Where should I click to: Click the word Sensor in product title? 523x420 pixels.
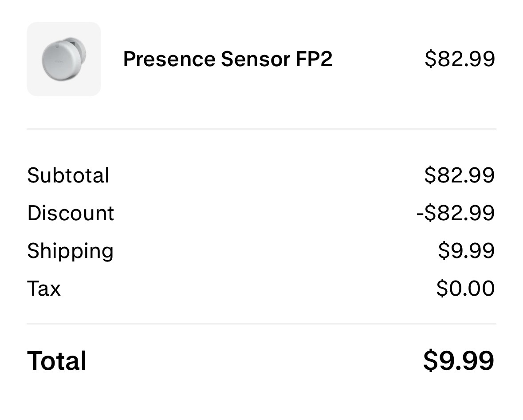point(256,59)
